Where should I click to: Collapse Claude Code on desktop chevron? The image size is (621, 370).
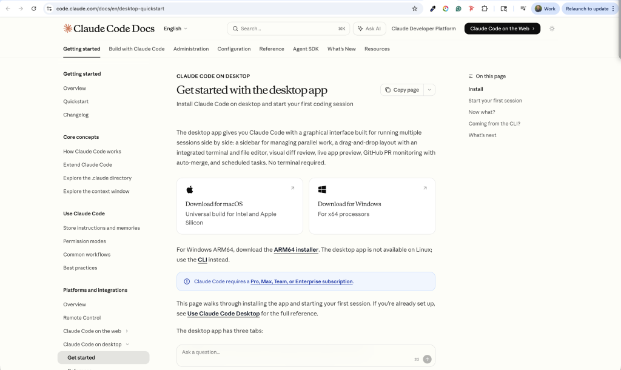point(127,345)
